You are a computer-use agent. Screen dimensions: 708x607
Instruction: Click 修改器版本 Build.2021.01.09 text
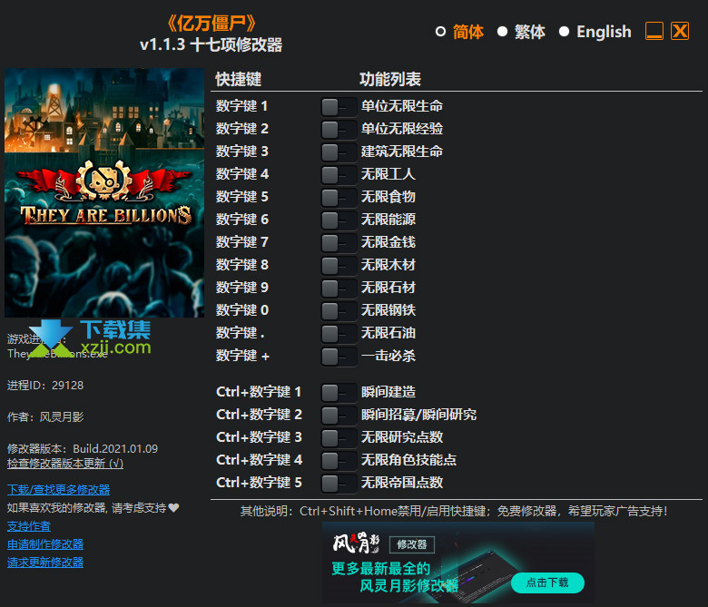click(x=83, y=448)
